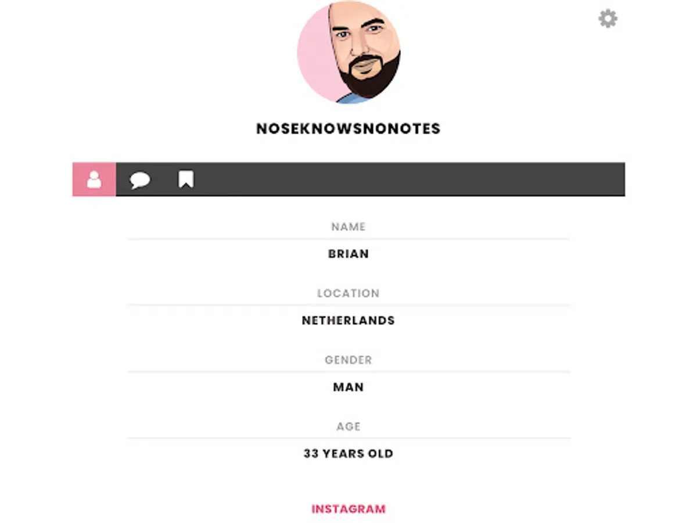The width and height of the screenshot is (697, 523).
Task: Open settings via the gear icon
Action: 608,19
